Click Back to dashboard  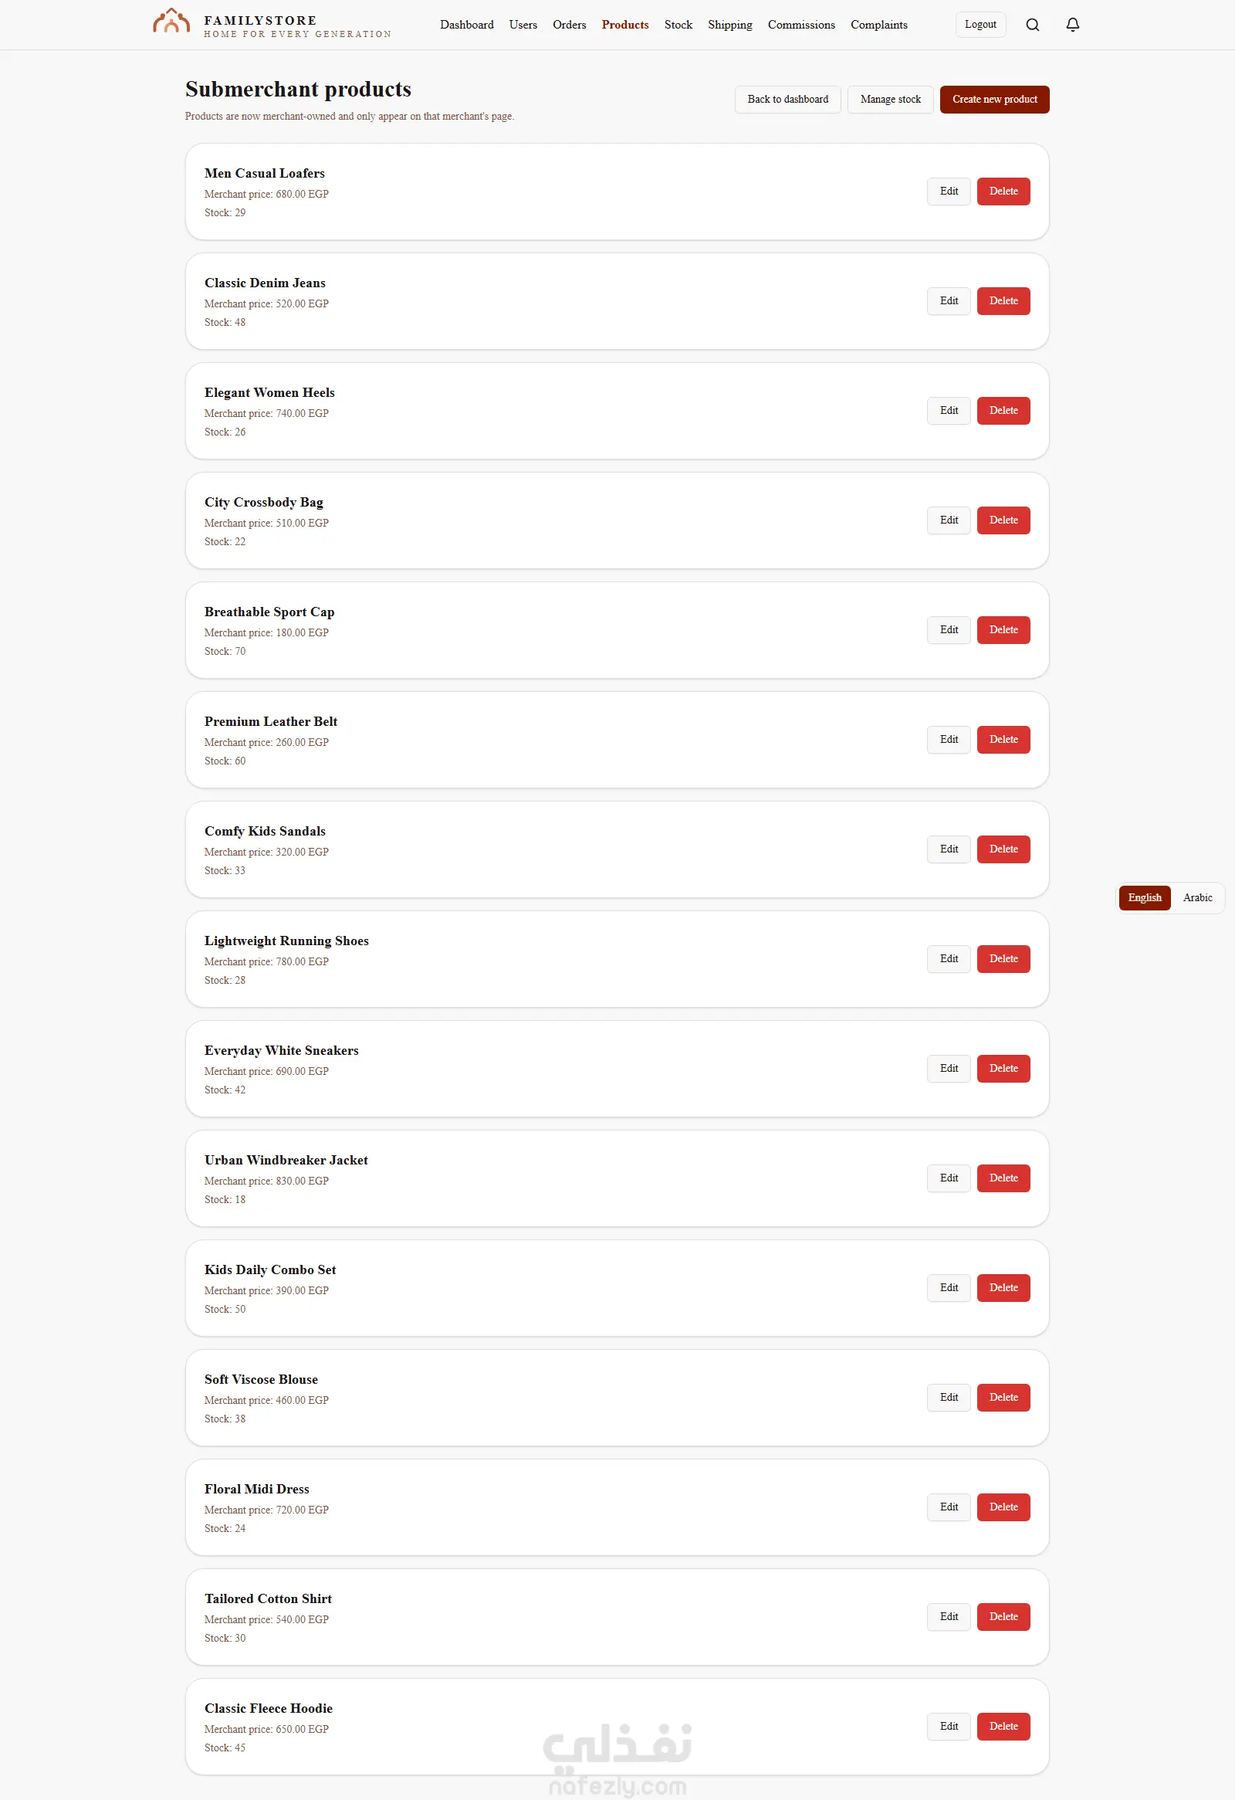787,99
